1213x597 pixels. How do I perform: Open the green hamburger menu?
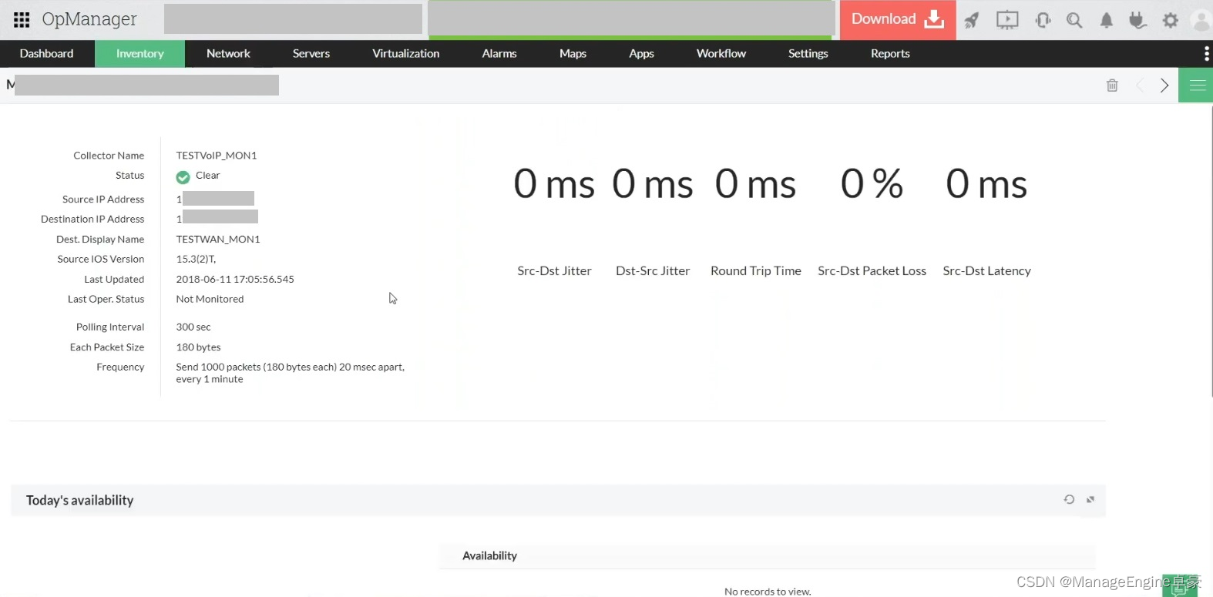pos(1196,86)
